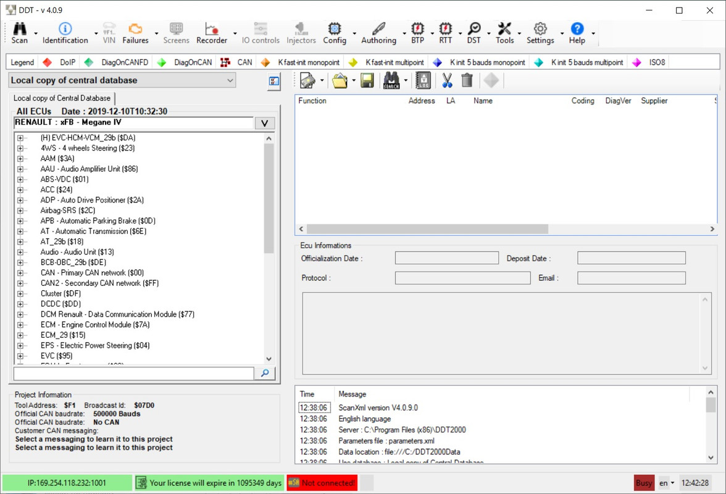
Task: Click the RTT chip icon
Action: click(446, 28)
